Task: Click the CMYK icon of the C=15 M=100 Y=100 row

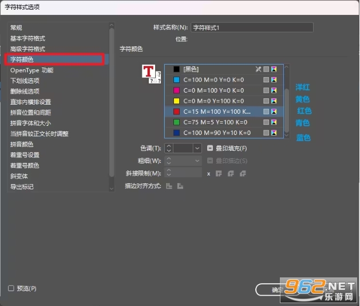Action: click(x=274, y=112)
